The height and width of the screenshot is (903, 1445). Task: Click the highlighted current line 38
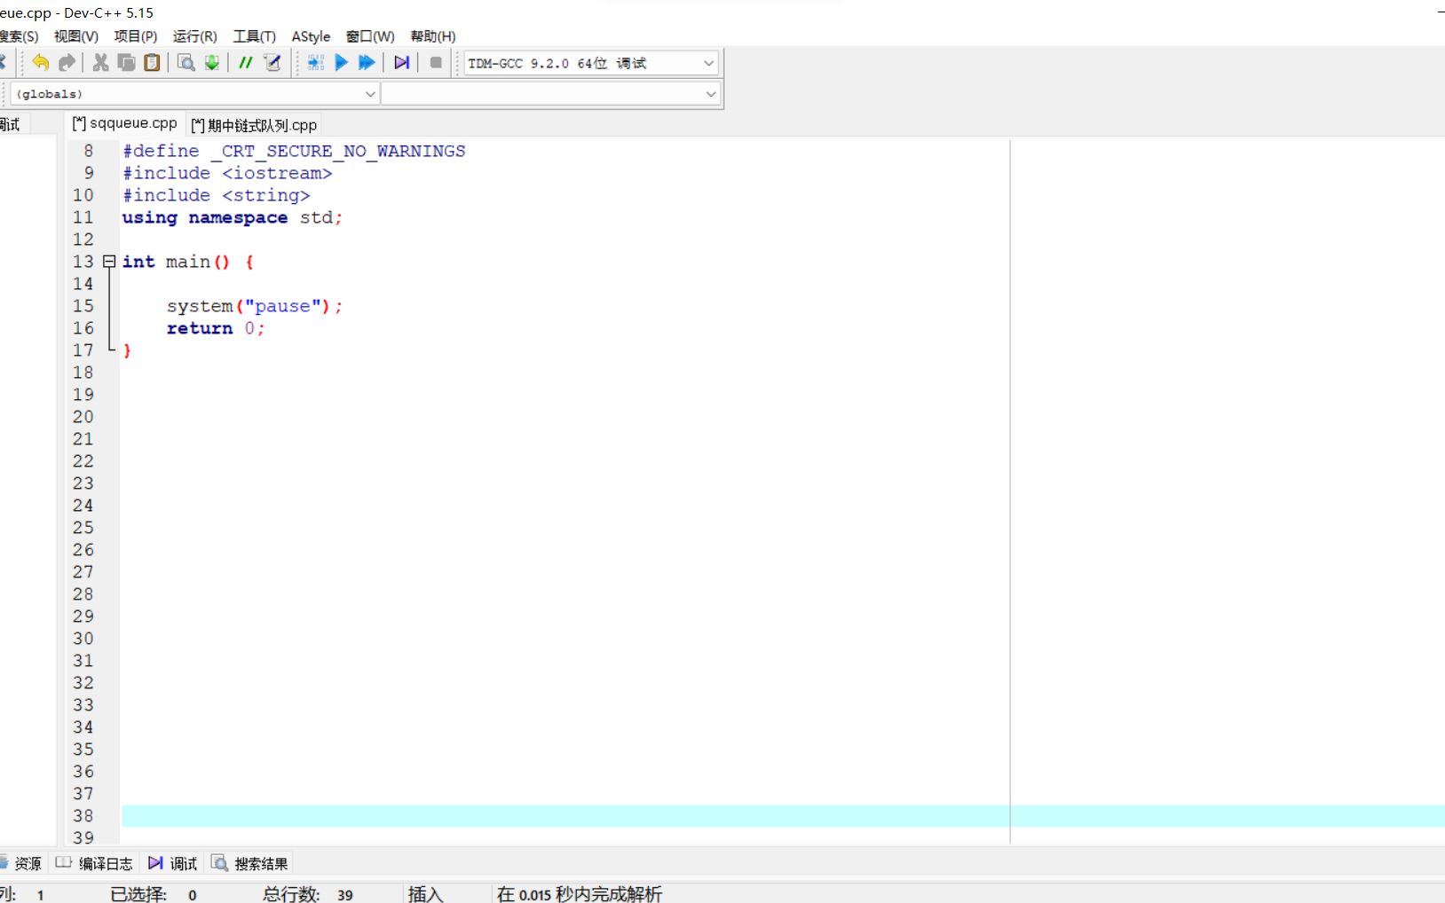click(783, 816)
